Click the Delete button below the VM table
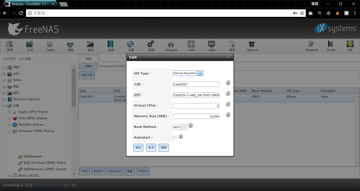 pyautogui.click(x=98, y=171)
